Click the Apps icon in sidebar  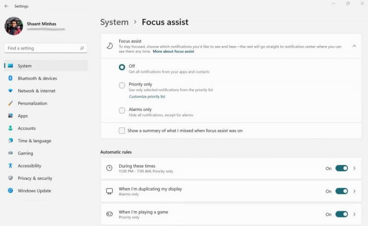click(x=11, y=116)
